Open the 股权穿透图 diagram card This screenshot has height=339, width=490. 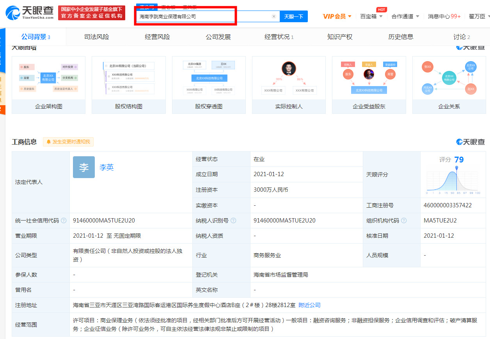pos(209,85)
